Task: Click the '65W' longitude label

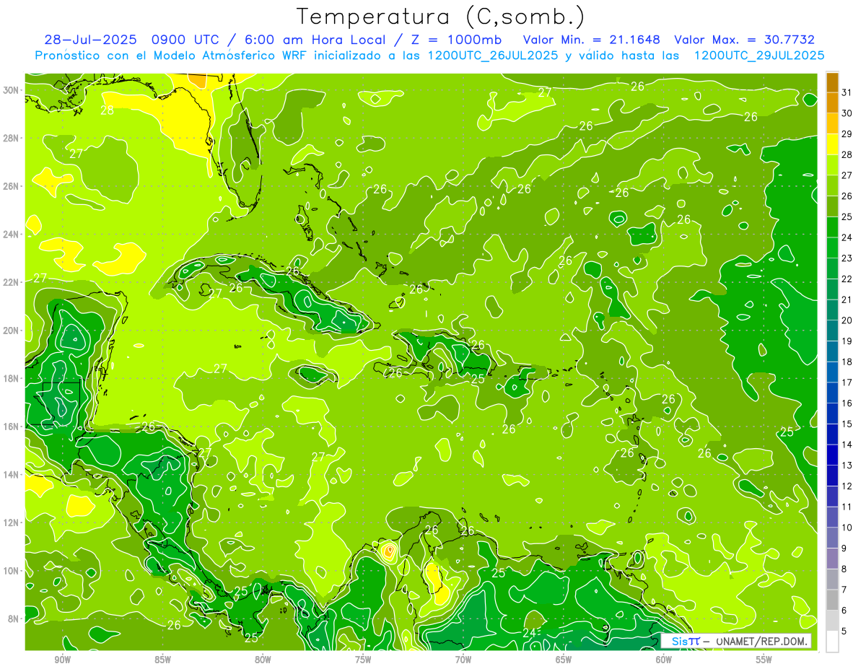Action: tap(564, 660)
